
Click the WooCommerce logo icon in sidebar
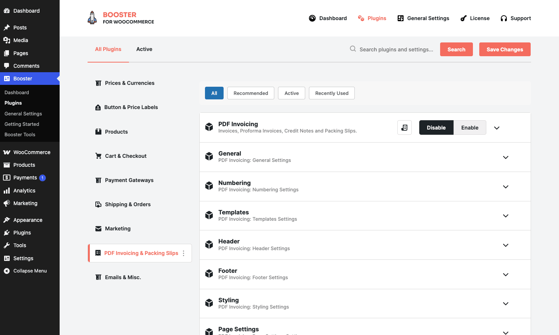click(x=7, y=152)
